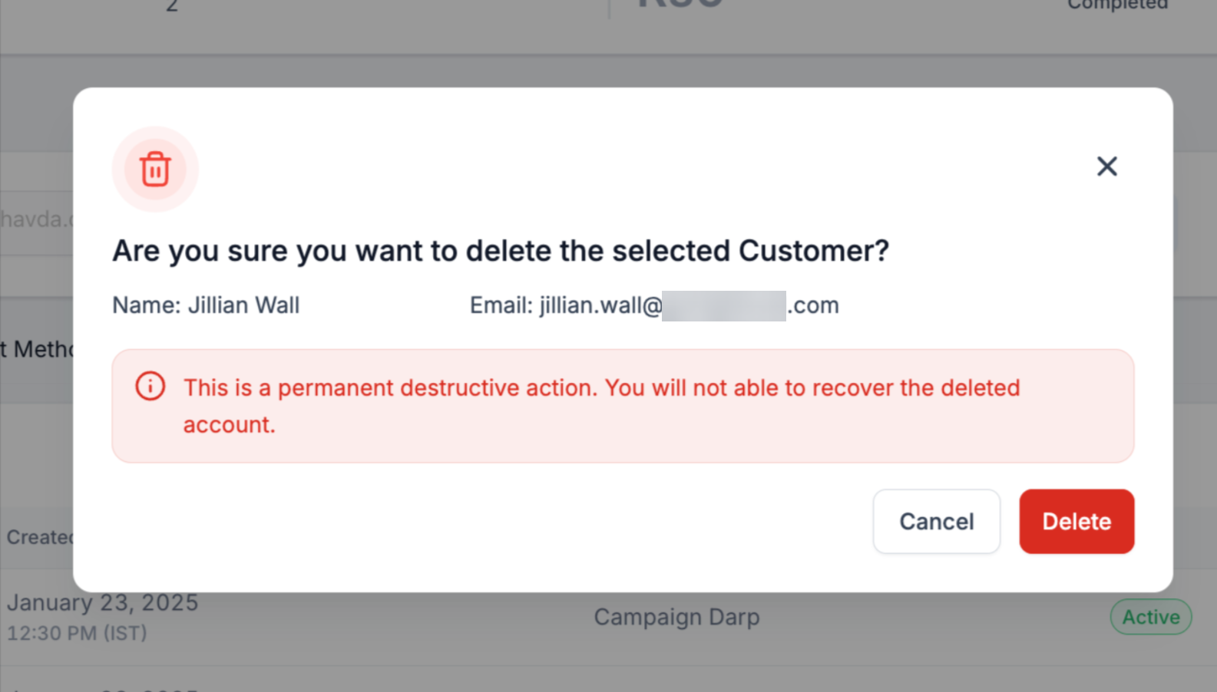
Task: Click the dialog heading about deleting Customer
Action: [501, 251]
